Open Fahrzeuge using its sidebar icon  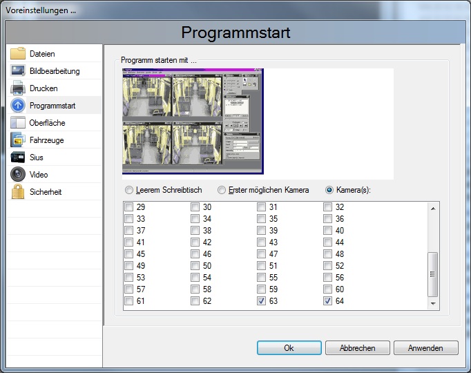pos(18,140)
